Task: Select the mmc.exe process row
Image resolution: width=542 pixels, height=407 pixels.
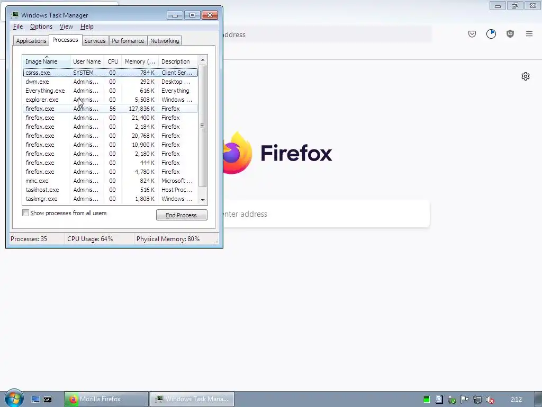Action: [x=110, y=181]
